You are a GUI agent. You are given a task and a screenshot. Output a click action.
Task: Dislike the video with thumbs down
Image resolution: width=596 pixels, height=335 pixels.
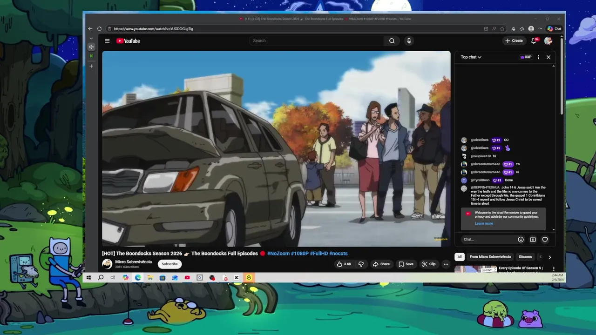361,264
